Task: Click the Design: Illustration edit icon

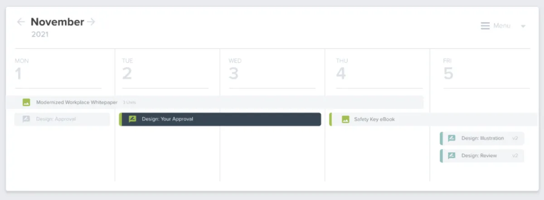Action: [x=452, y=138]
